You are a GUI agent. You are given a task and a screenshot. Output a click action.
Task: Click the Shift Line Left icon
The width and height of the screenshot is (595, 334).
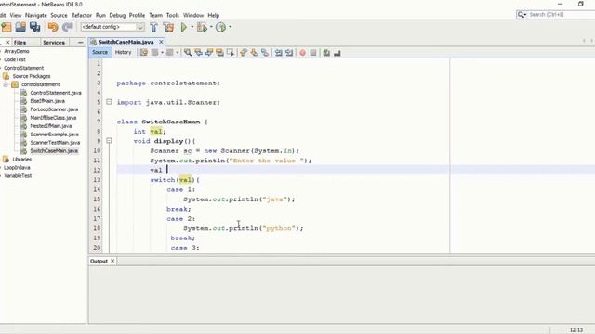pos(279,53)
